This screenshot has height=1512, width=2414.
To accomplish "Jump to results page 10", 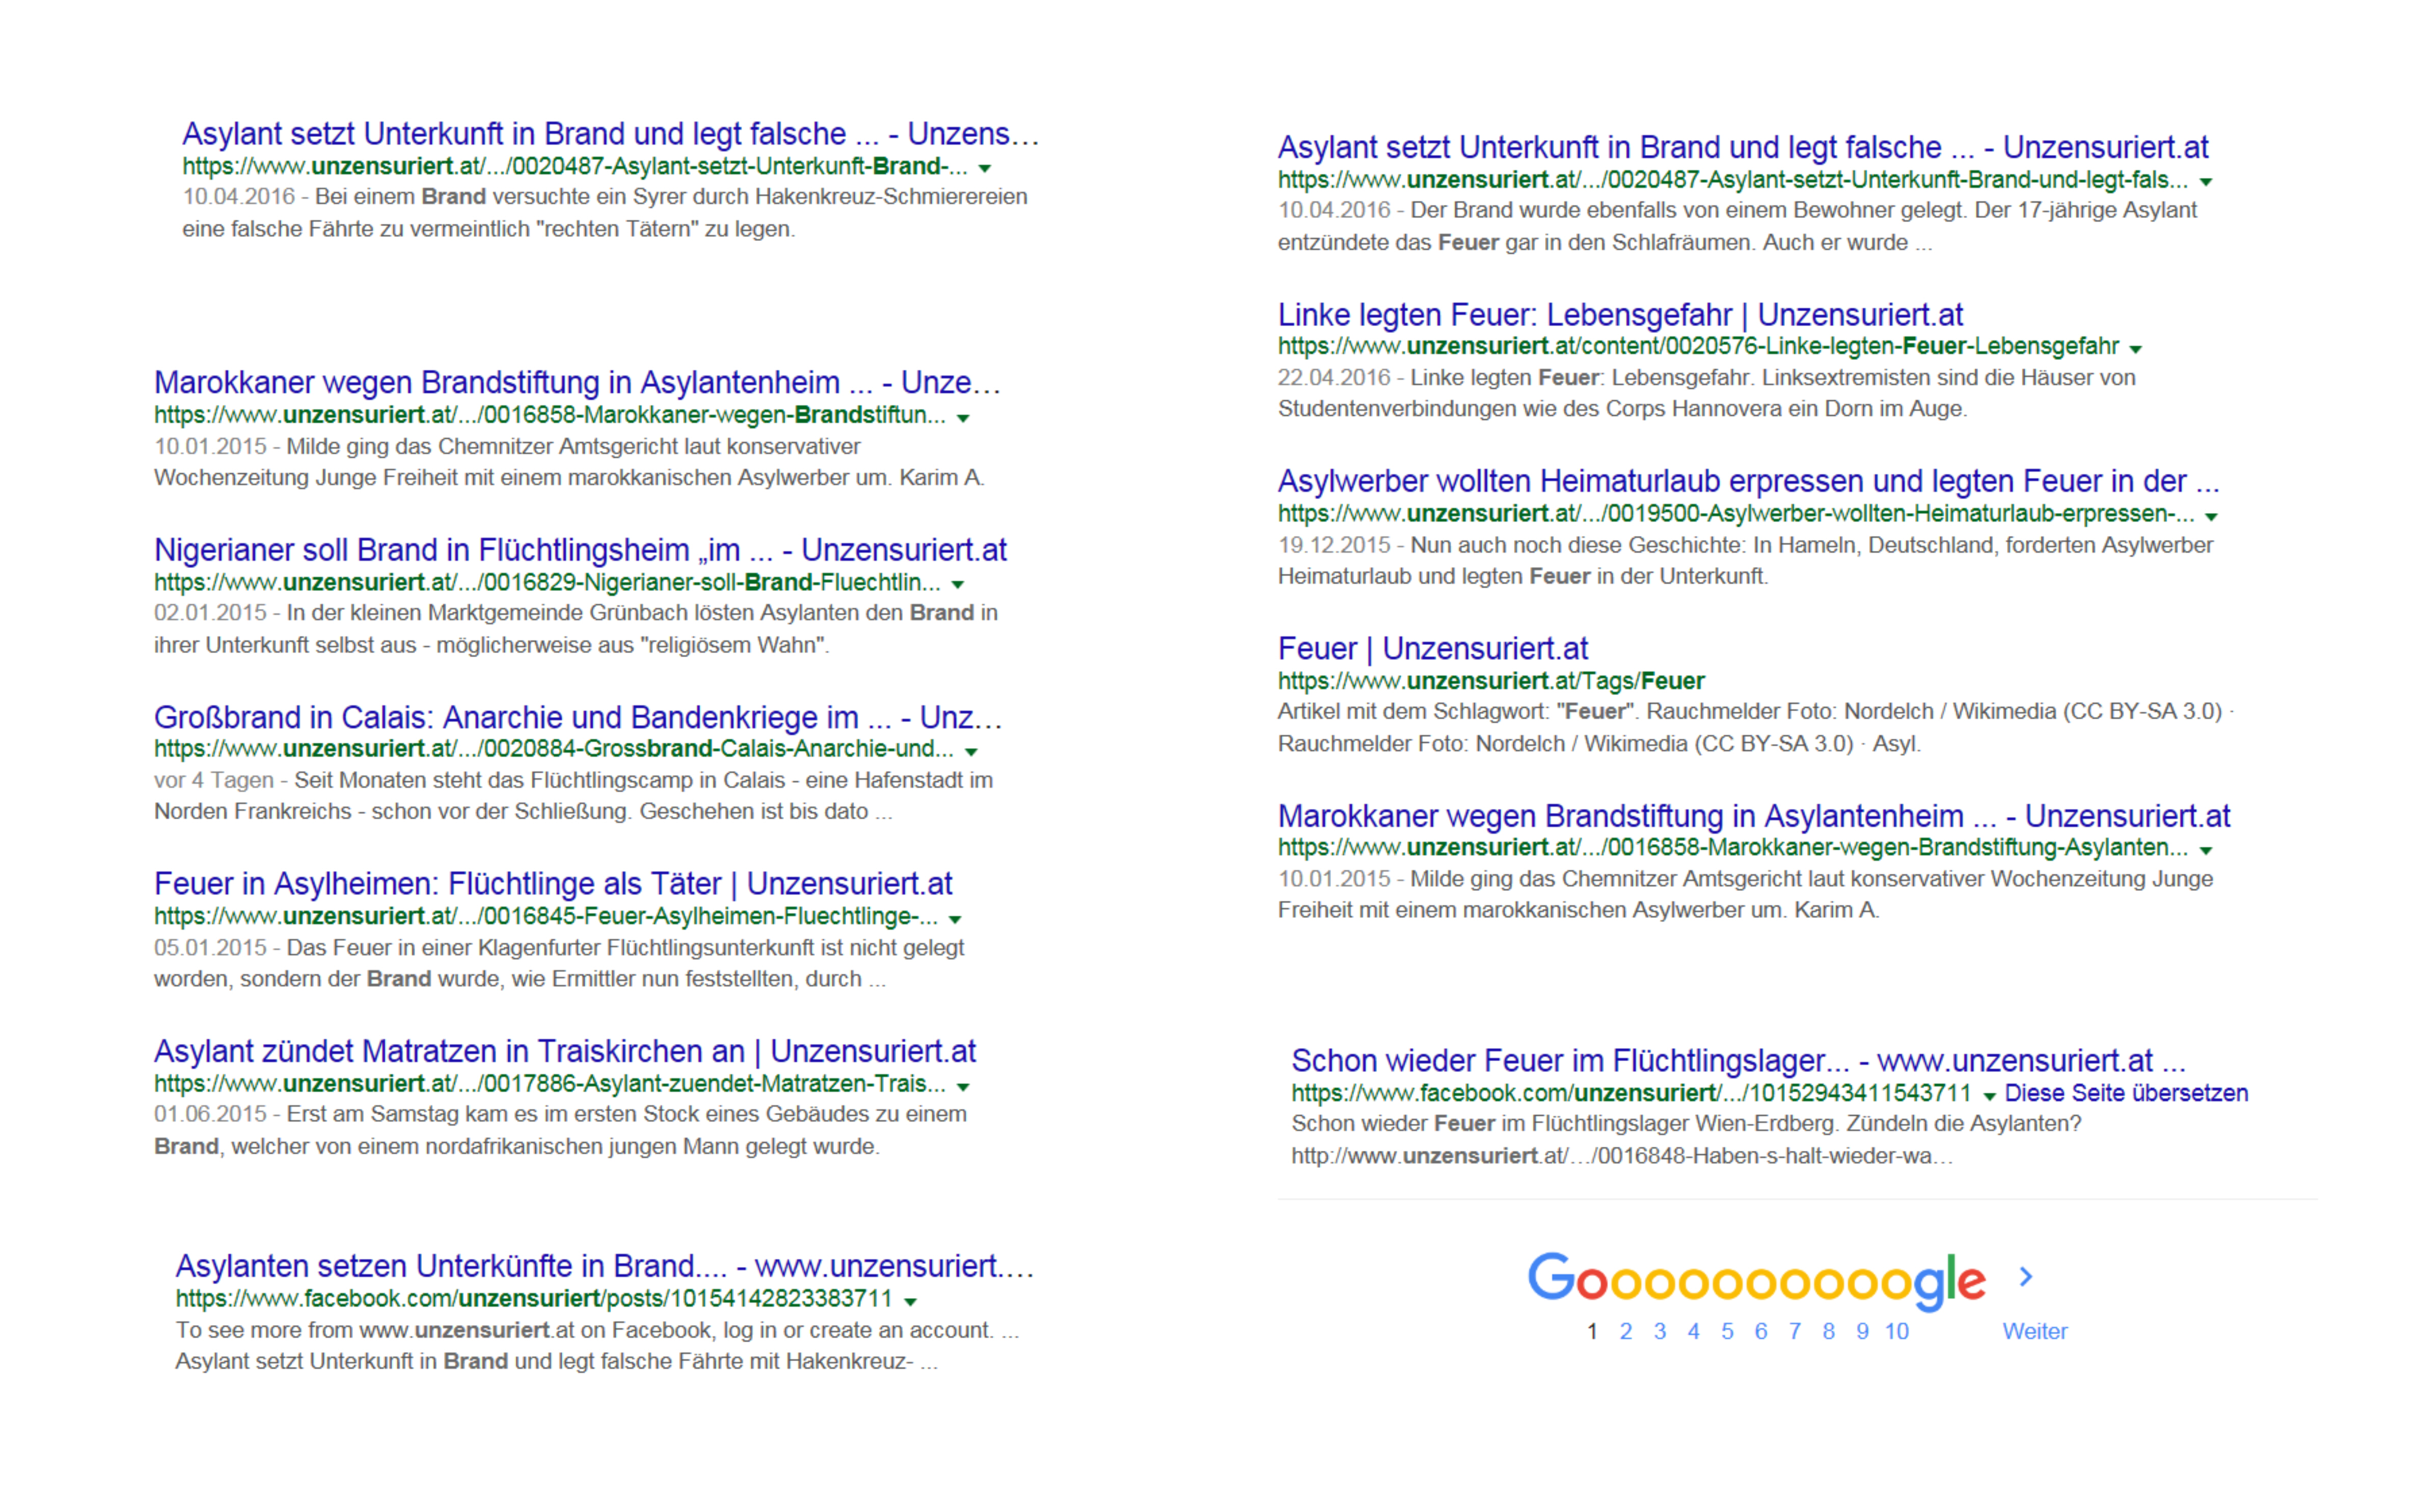I will [1896, 1331].
